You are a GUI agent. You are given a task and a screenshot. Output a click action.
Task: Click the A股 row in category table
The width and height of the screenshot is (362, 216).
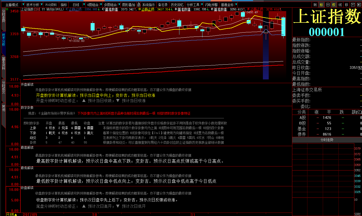coord(327,118)
